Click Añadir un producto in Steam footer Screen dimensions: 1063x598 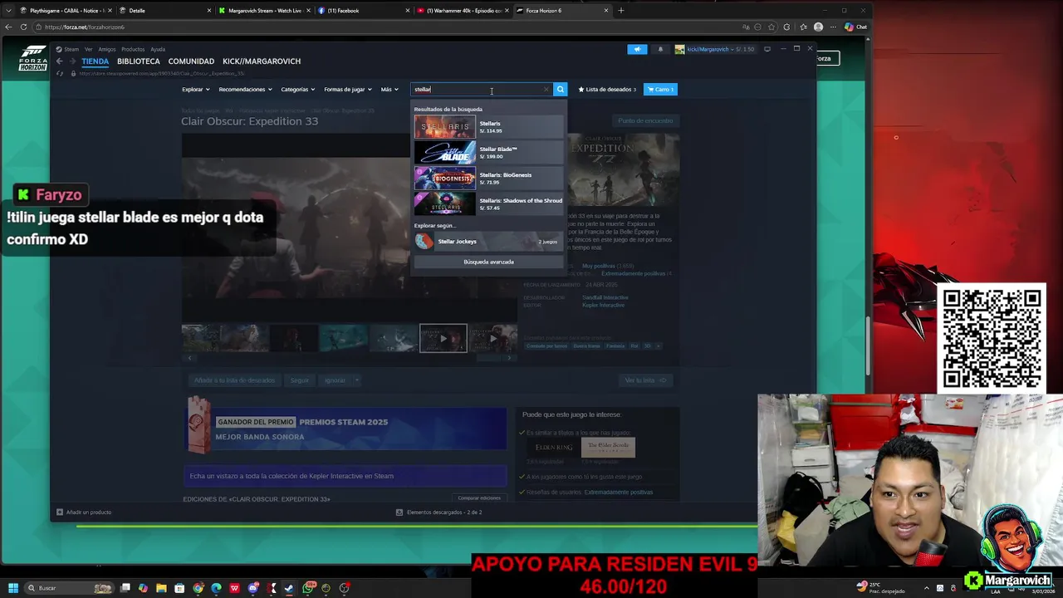[x=84, y=512]
